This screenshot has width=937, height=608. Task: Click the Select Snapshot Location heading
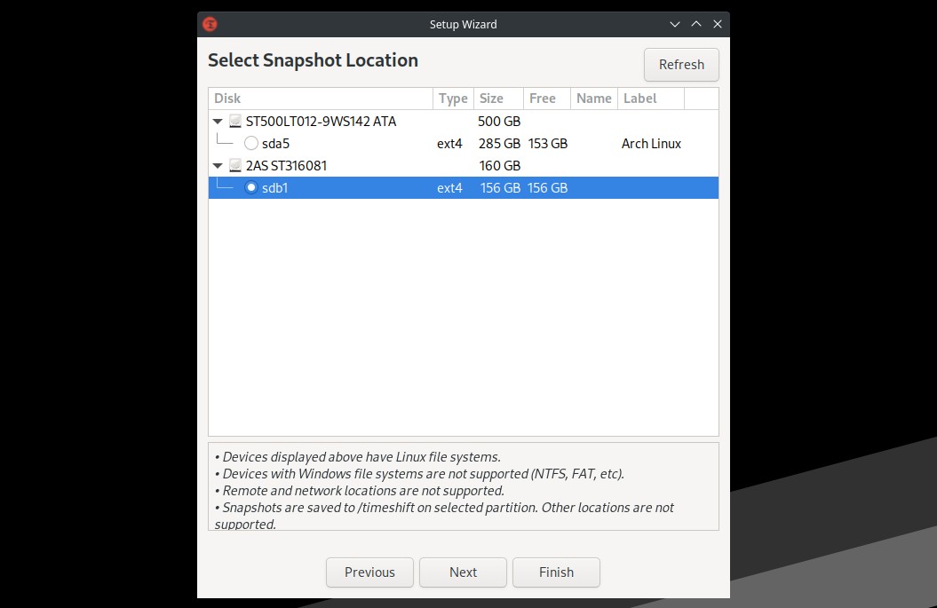pos(313,60)
